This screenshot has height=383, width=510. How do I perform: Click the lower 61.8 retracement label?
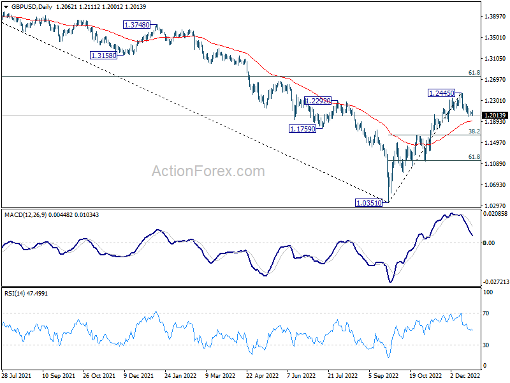point(474,156)
